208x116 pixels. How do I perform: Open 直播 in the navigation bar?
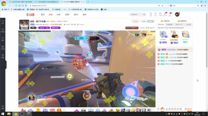click(50, 14)
